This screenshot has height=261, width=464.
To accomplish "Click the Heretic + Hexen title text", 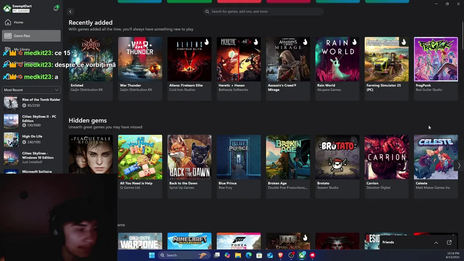I will 232,86.
